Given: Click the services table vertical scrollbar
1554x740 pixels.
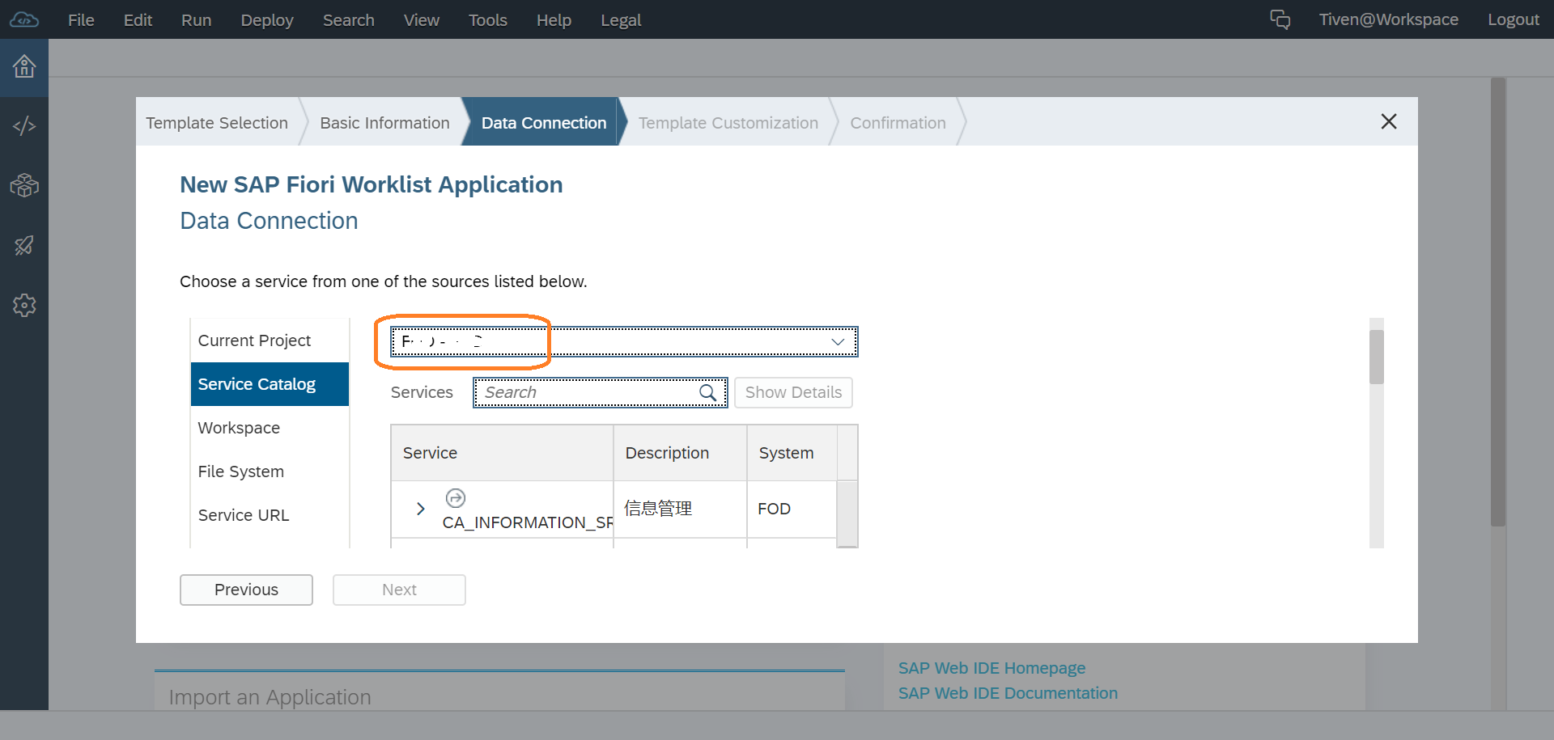Looking at the screenshot, I should point(847,514).
